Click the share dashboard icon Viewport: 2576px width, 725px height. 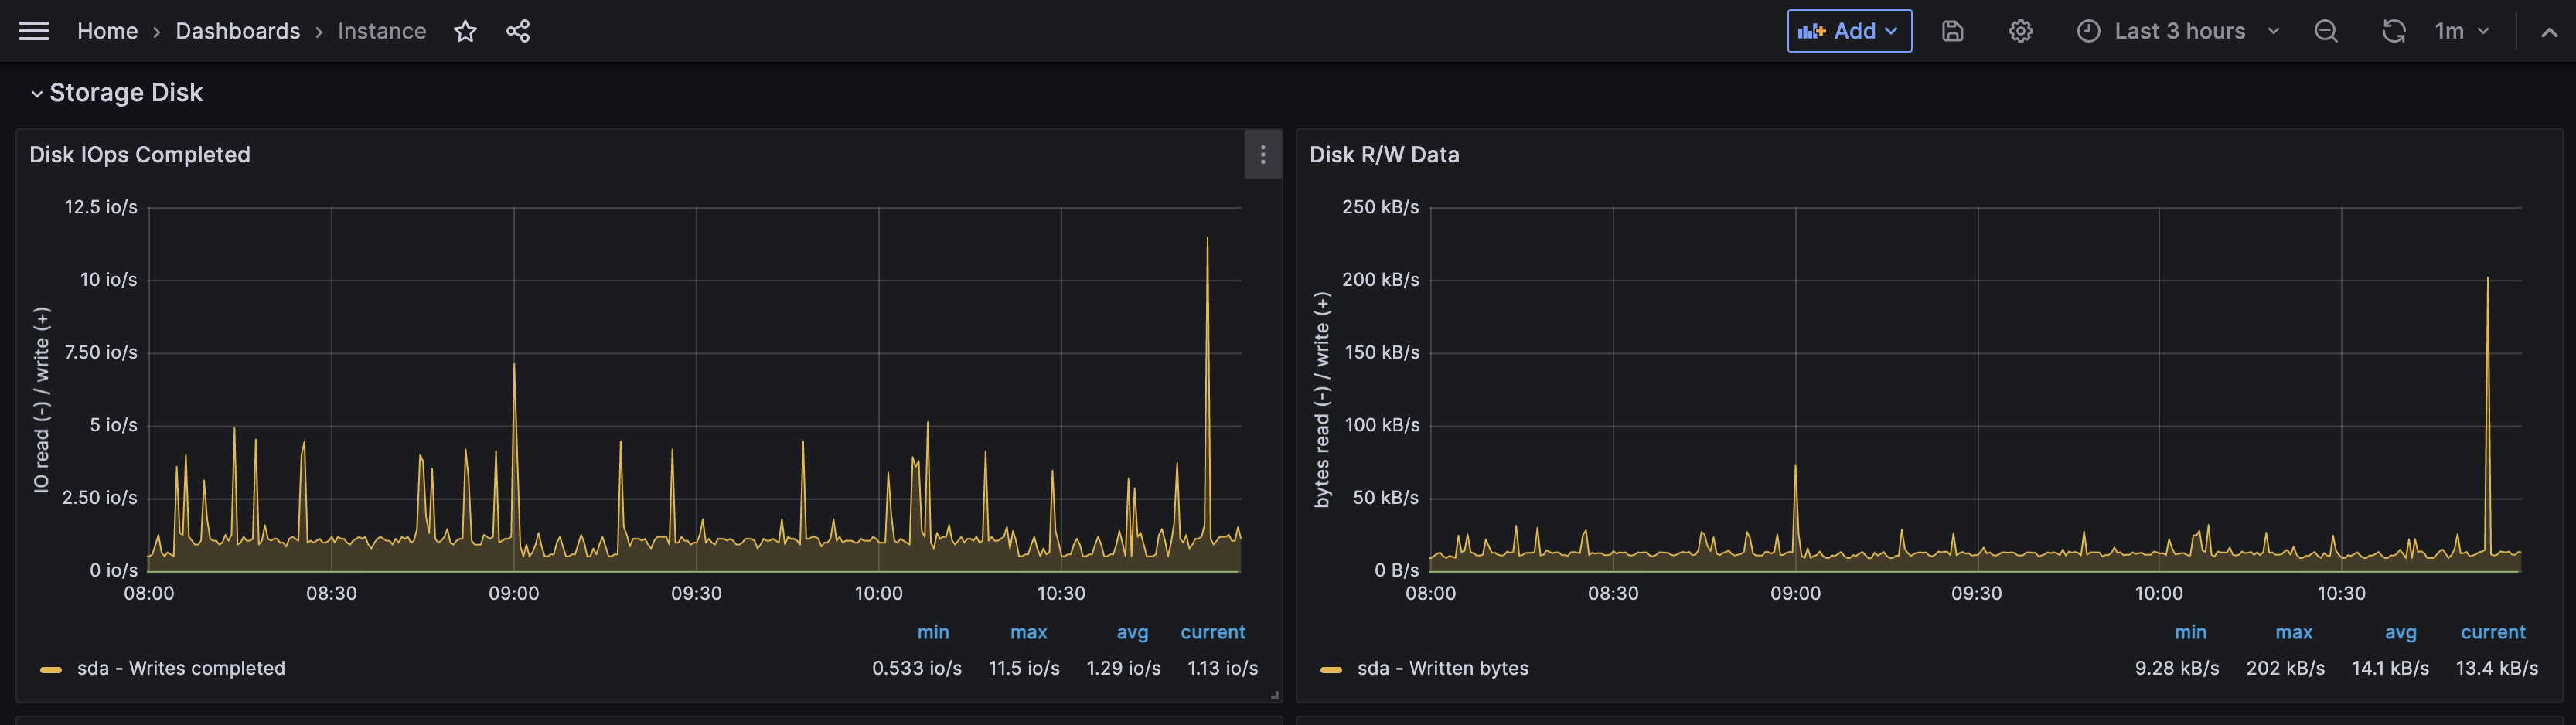(x=518, y=31)
